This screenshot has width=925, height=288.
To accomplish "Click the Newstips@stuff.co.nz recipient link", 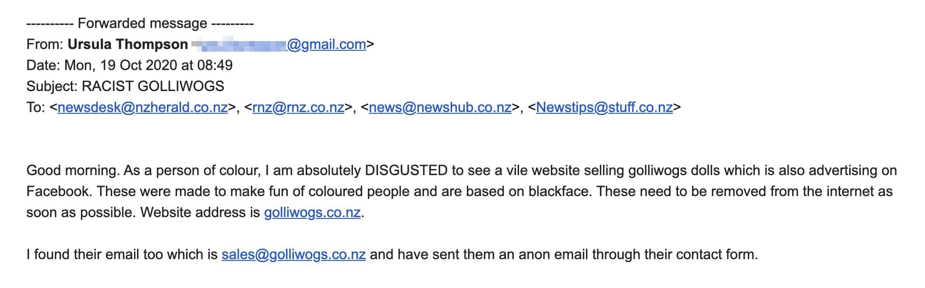I will pyautogui.click(x=604, y=107).
